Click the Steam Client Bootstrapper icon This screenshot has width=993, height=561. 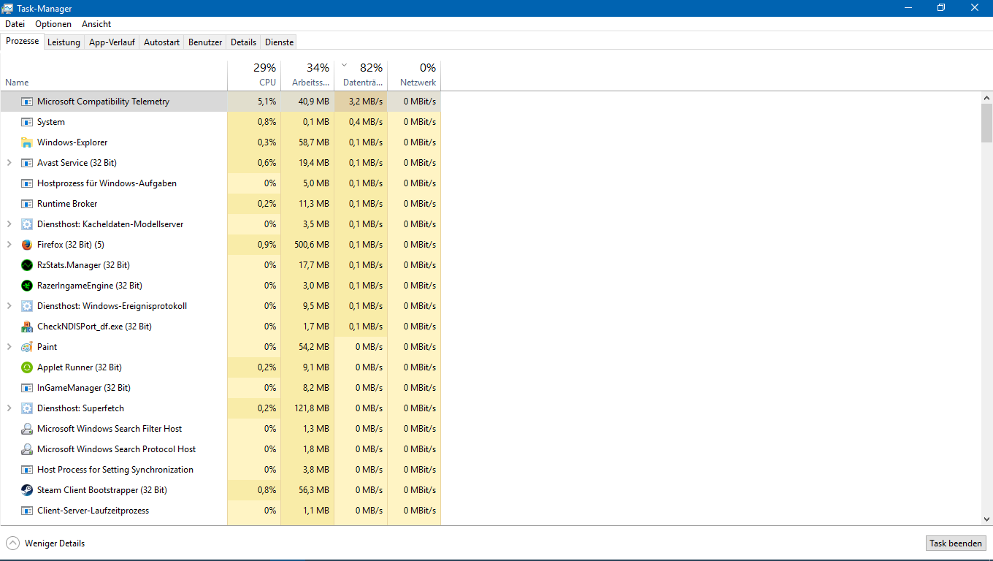(x=27, y=490)
